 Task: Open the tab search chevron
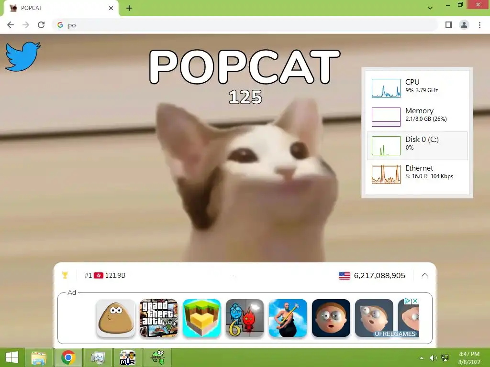click(x=430, y=8)
